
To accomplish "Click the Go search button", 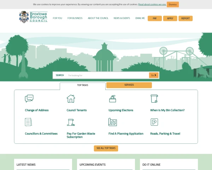I will click(154, 75).
